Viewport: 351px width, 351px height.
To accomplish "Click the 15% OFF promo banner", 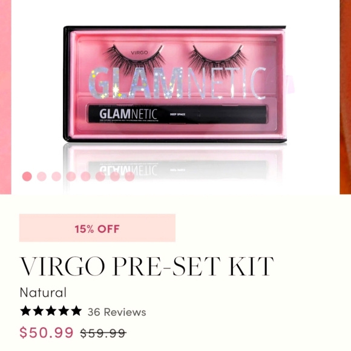I will [x=97, y=228].
